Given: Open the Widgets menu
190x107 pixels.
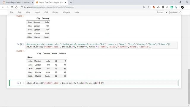Looking at the screenshot, I should [66, 12].
